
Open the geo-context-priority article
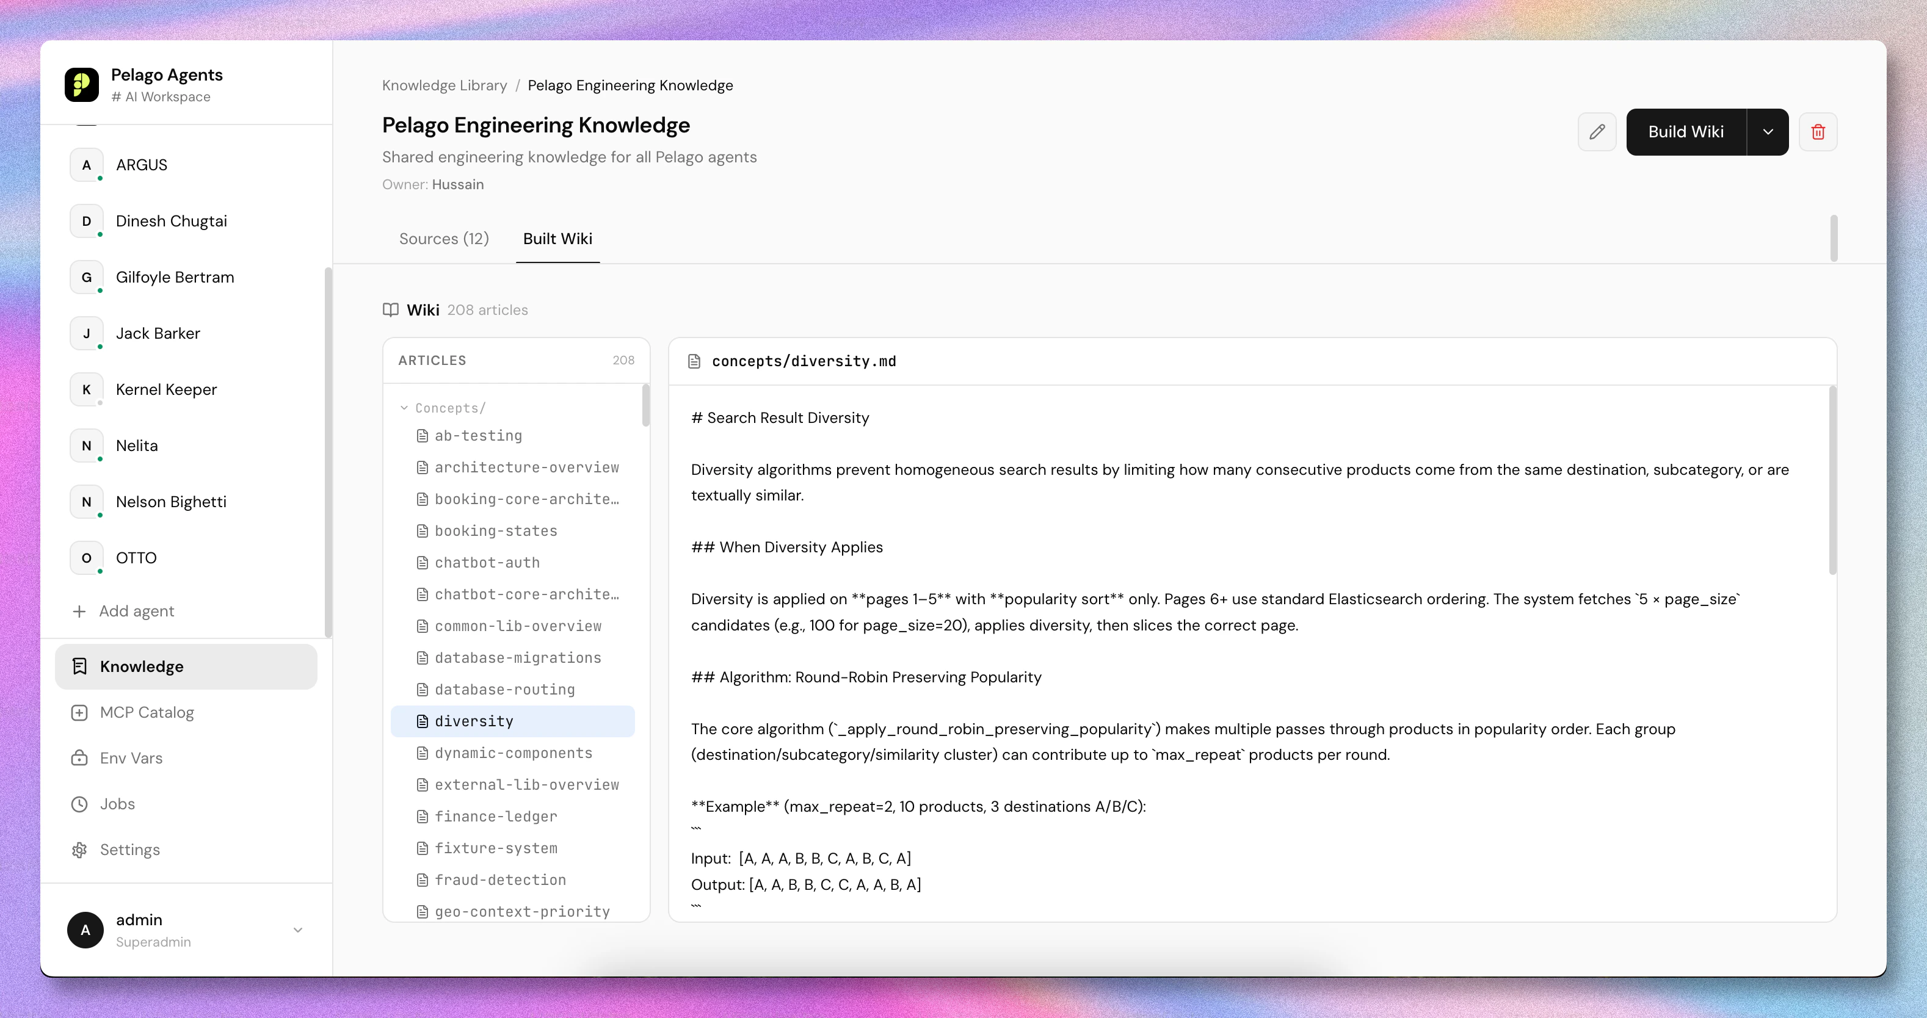click(x=512, y=911)
